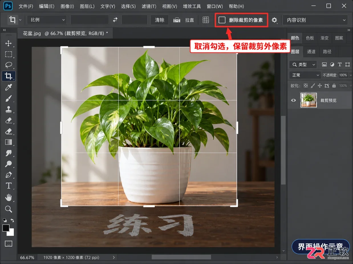Select the Crop tool in left toolbar
The image size is (353, 264).
click(8, 76)
